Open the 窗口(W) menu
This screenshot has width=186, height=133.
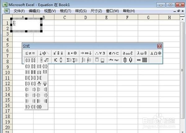click(x=112, y=11)
